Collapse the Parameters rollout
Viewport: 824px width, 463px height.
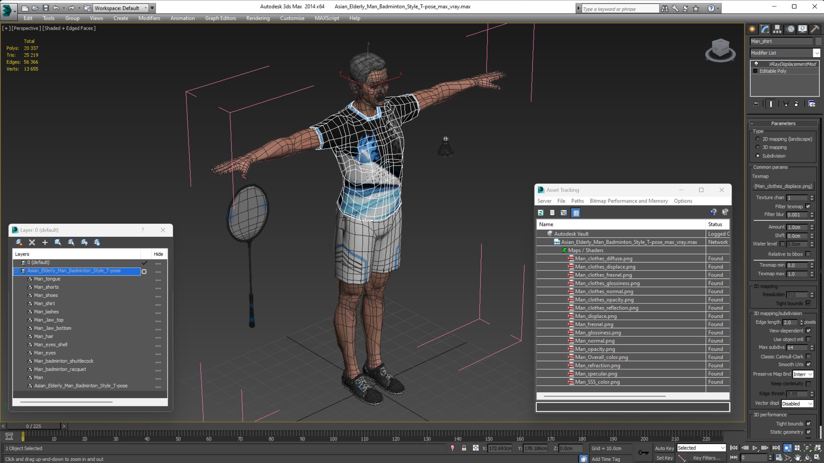point(783,123)
